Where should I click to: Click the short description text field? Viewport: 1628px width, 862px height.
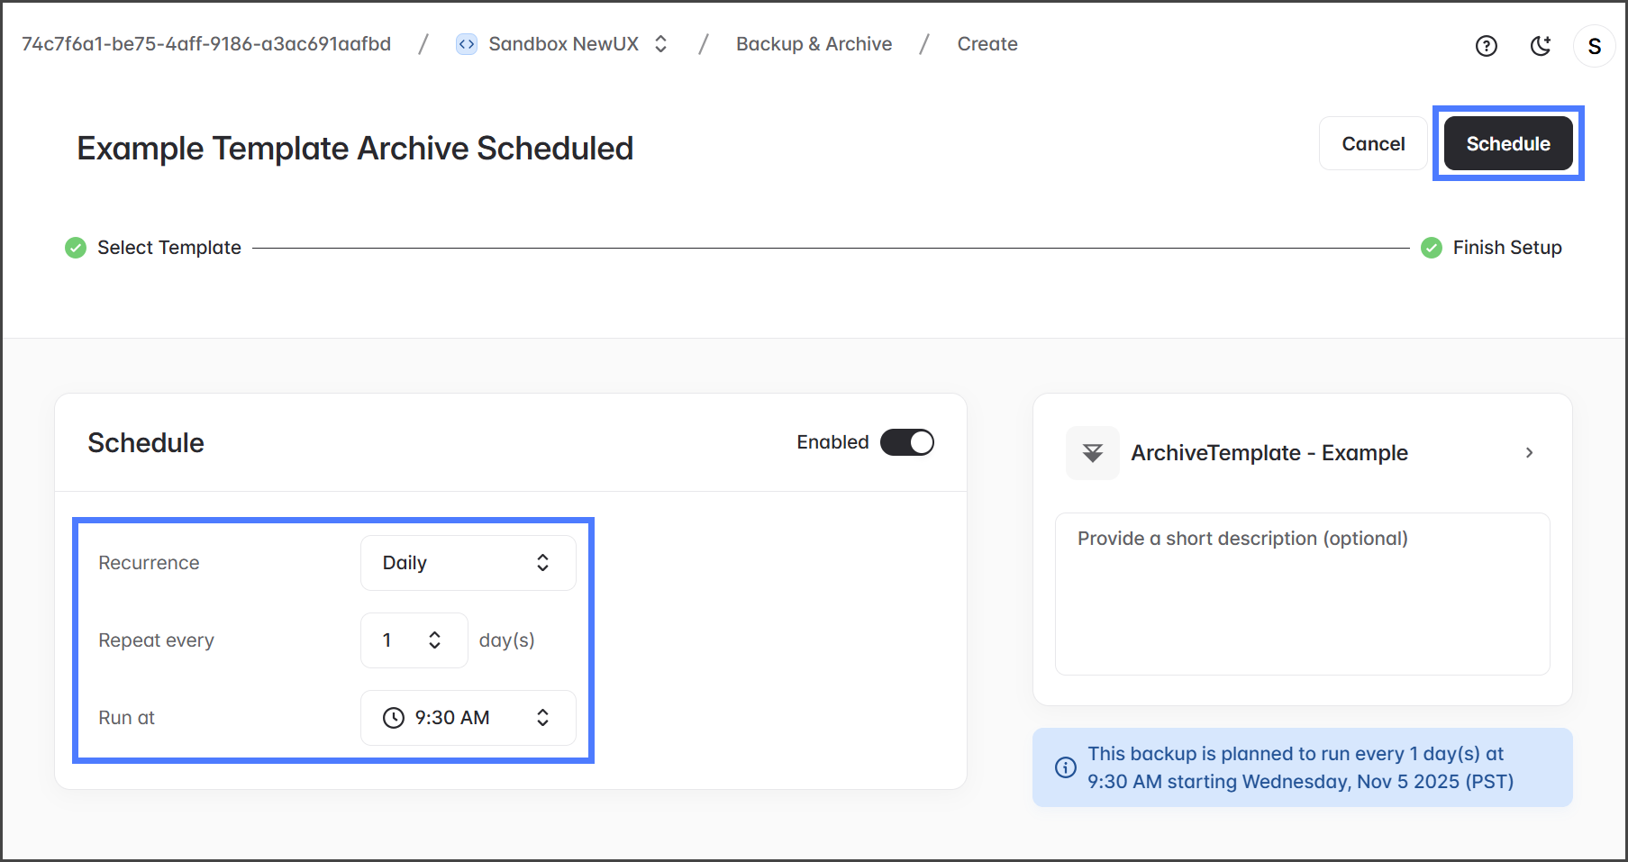pyautogui.click(x=1302, y=594)
